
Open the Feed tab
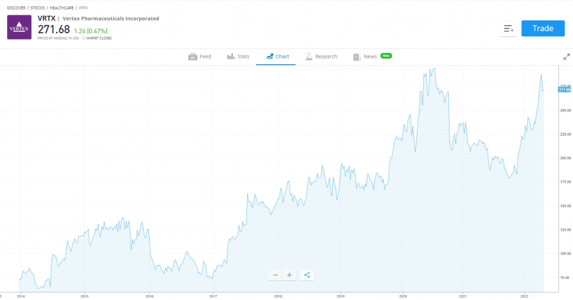click(200, 57)
